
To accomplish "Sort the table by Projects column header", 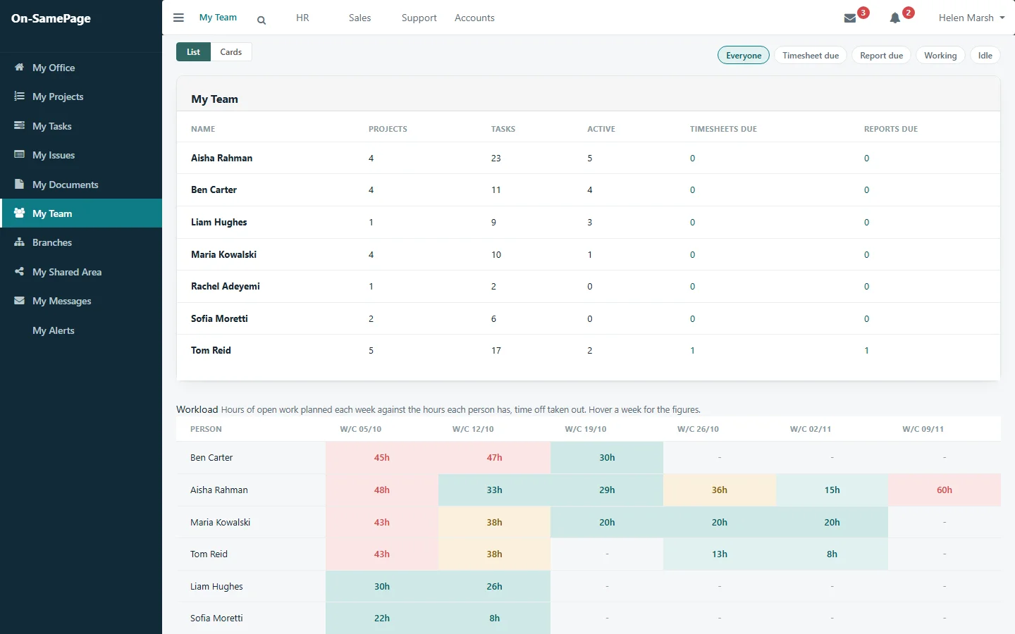I will tap(388, 129).
